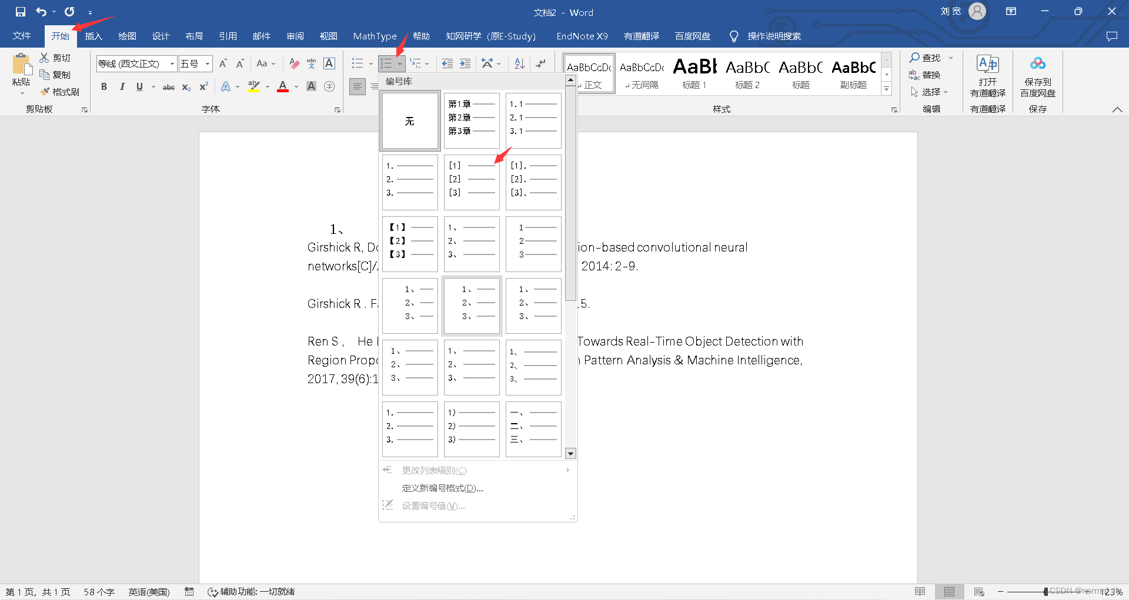Clear all formatting eraser icon
Screen dimensions: 1129x600
pyautogui.click(x=295, y=63)
